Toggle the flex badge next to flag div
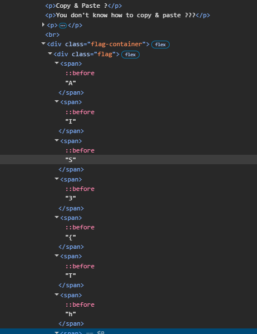 tap(130, 55)
